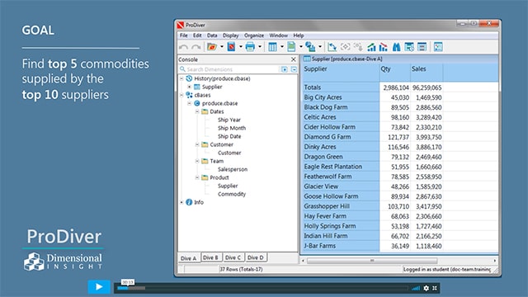
Task: Click the Totals row label
Action: (x=312, y=87)
